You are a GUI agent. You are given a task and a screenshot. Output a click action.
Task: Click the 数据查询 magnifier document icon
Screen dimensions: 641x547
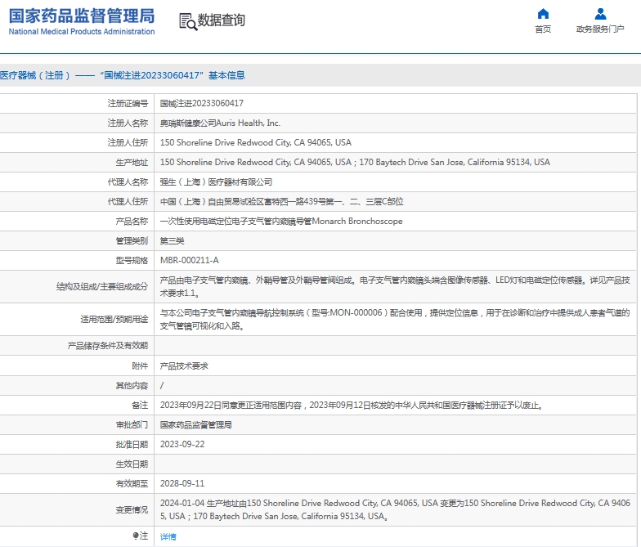click(187, 22)
